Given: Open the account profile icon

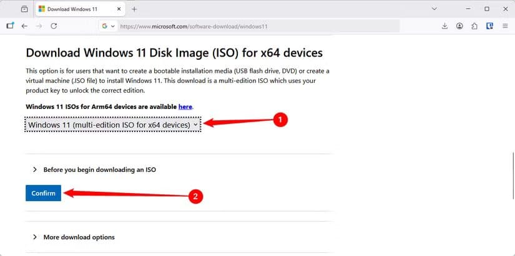Looking at the screenshot, I should pyautogui.click(x=459, y=26).
